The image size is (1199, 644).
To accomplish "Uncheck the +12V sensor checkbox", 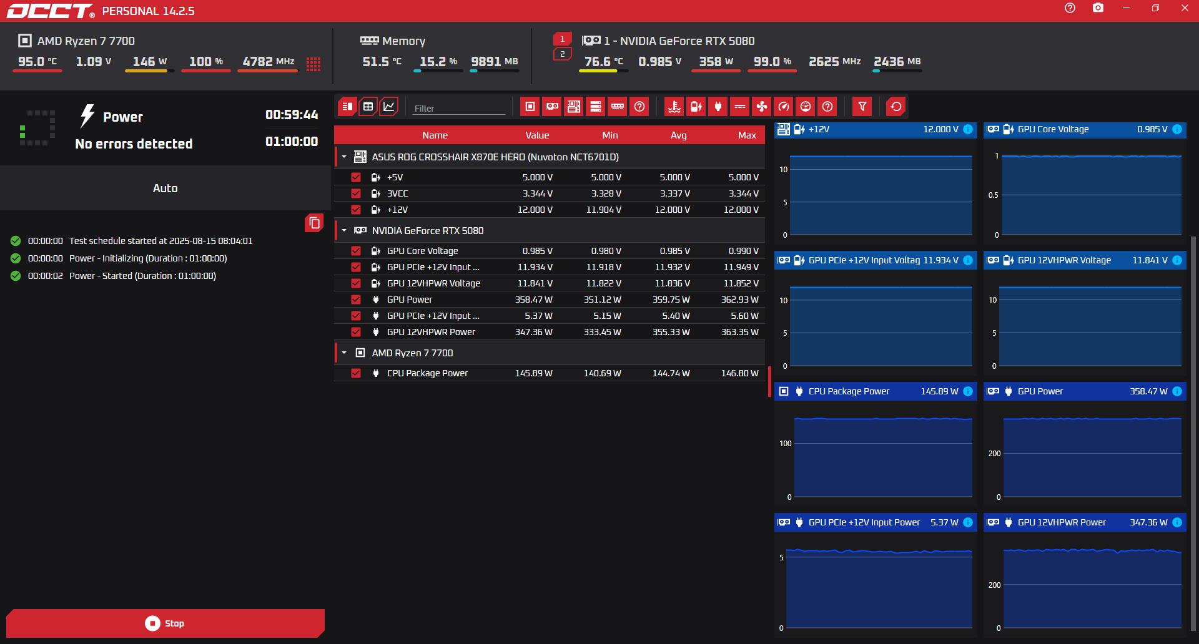I will [x=356, y=210].
